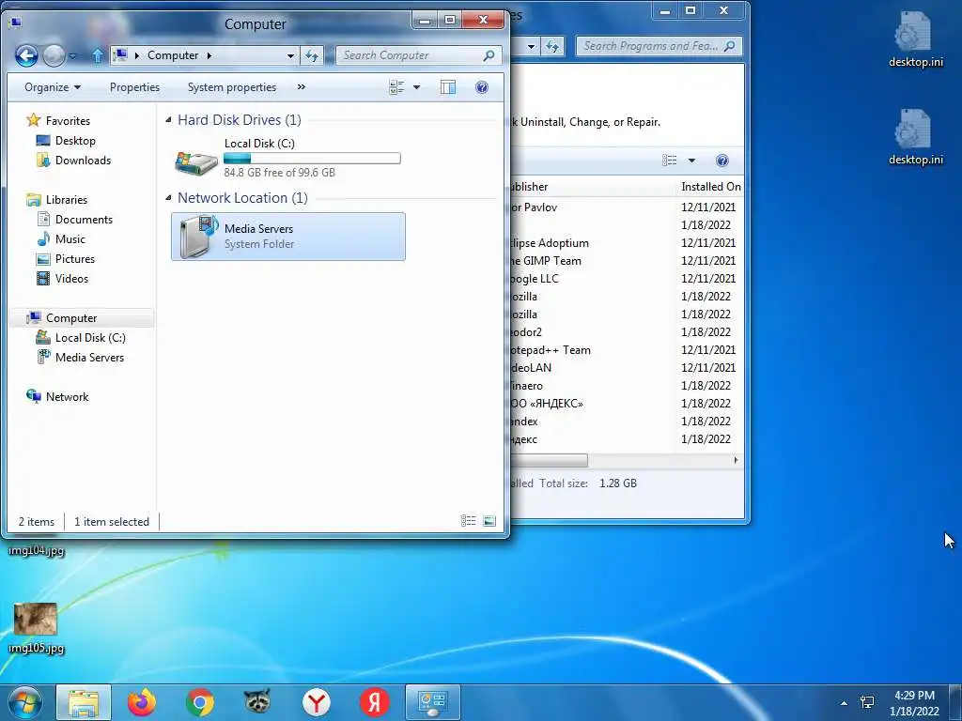This screenshot has height=721, width=962.
Task: Open Start menu orb
Action: pos(24,702)
